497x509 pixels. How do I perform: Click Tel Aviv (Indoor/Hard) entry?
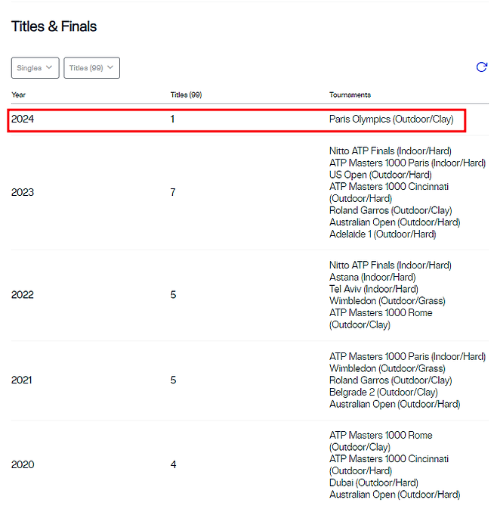[x=374, y=289]
